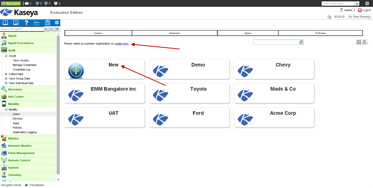Select the Policies tab
Image resolution: width=373 pixels, height=188 pixels.
(x=320, y=33)
